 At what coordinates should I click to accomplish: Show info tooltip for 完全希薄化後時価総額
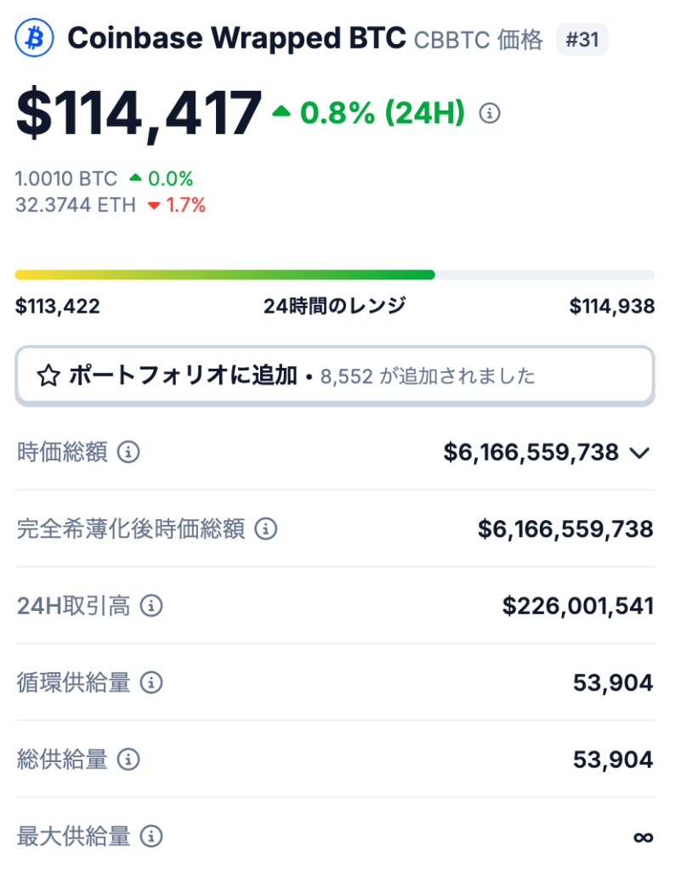[265, 528]
